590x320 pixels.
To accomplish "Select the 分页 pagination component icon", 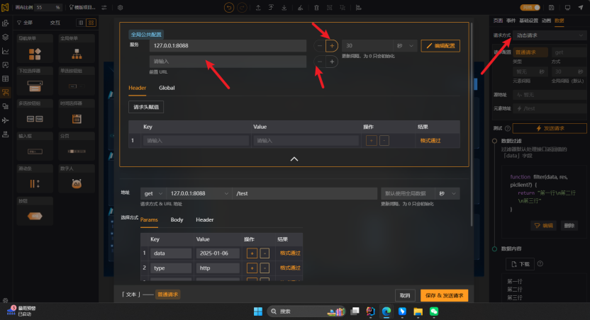I will (77, 152).
